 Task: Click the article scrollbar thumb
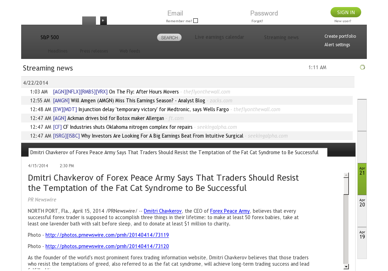pos(346,186)
